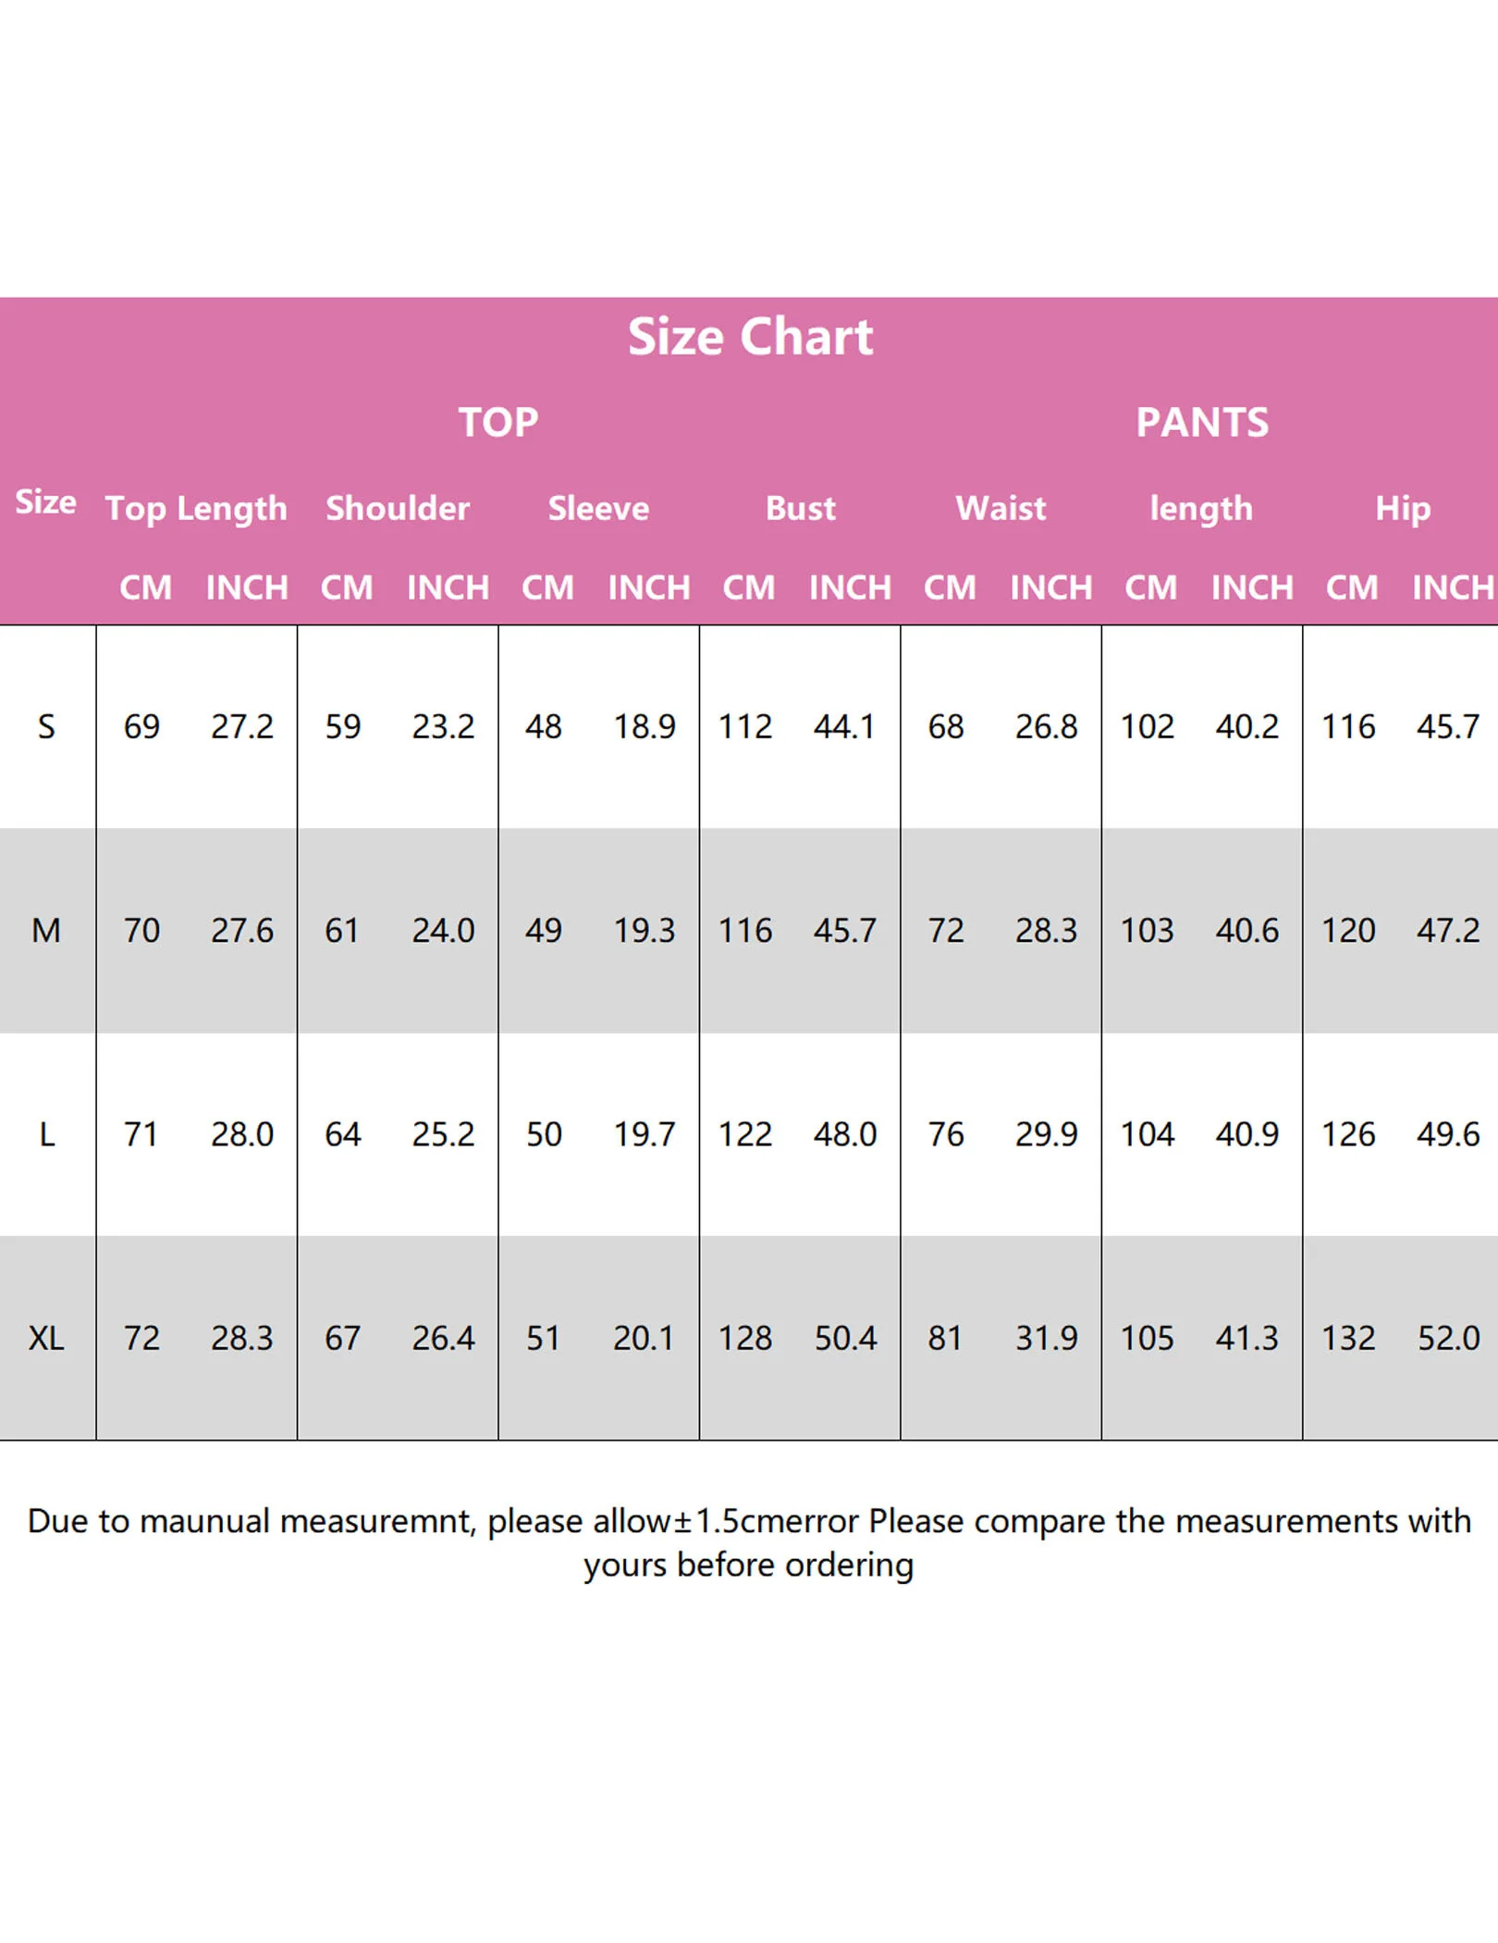Click the Bust column header

coord(801,508)
